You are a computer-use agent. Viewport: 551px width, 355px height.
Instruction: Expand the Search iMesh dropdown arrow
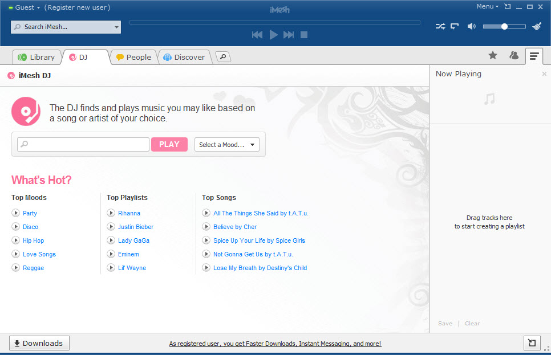click(116, 27)
